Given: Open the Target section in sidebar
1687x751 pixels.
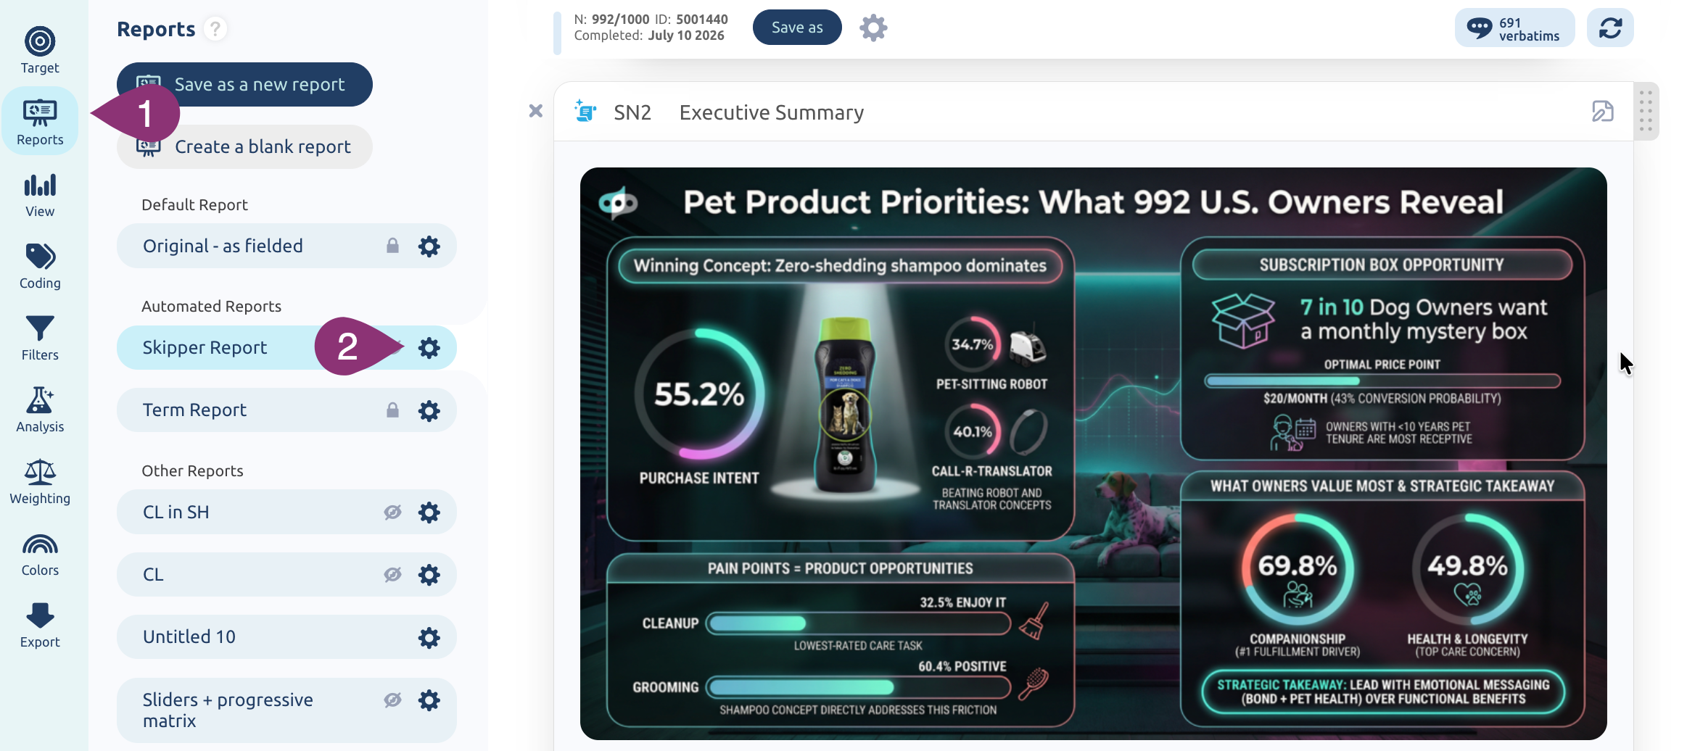Looking at the screenshot, I should (x=40, y=51).
